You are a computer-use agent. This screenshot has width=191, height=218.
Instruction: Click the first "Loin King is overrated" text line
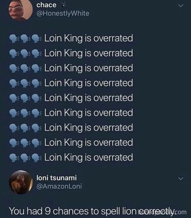click(x=88, y=38)
